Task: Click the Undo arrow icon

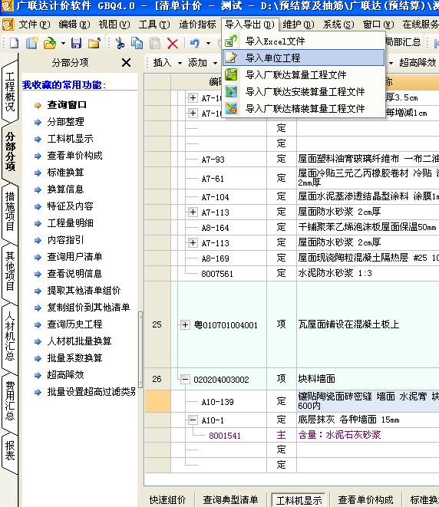Action: 195,43
